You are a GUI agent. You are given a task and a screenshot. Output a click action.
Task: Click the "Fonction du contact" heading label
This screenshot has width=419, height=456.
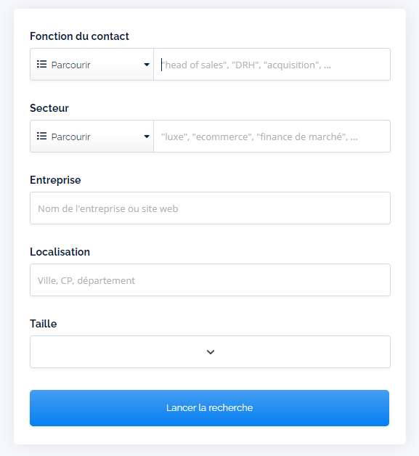pos(79,36)
